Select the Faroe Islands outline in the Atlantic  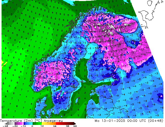pos(11,67)
